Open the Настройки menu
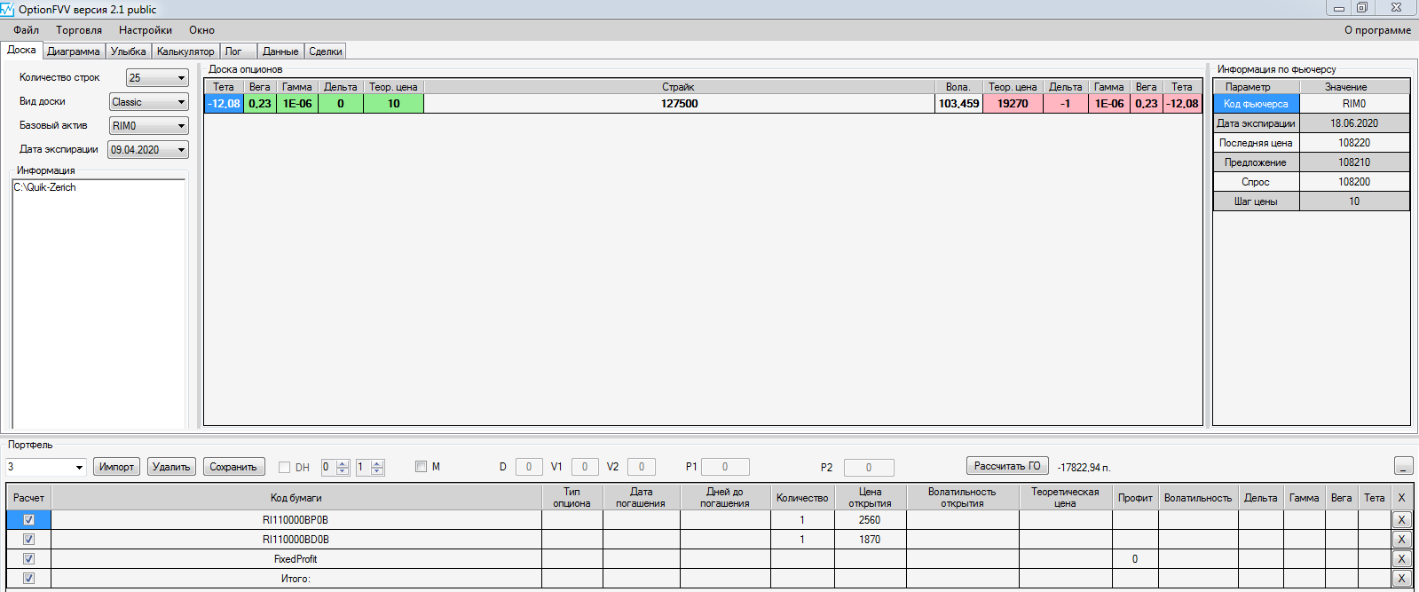The height and width of the screenshot is (592, 1419). coord(146,30)
